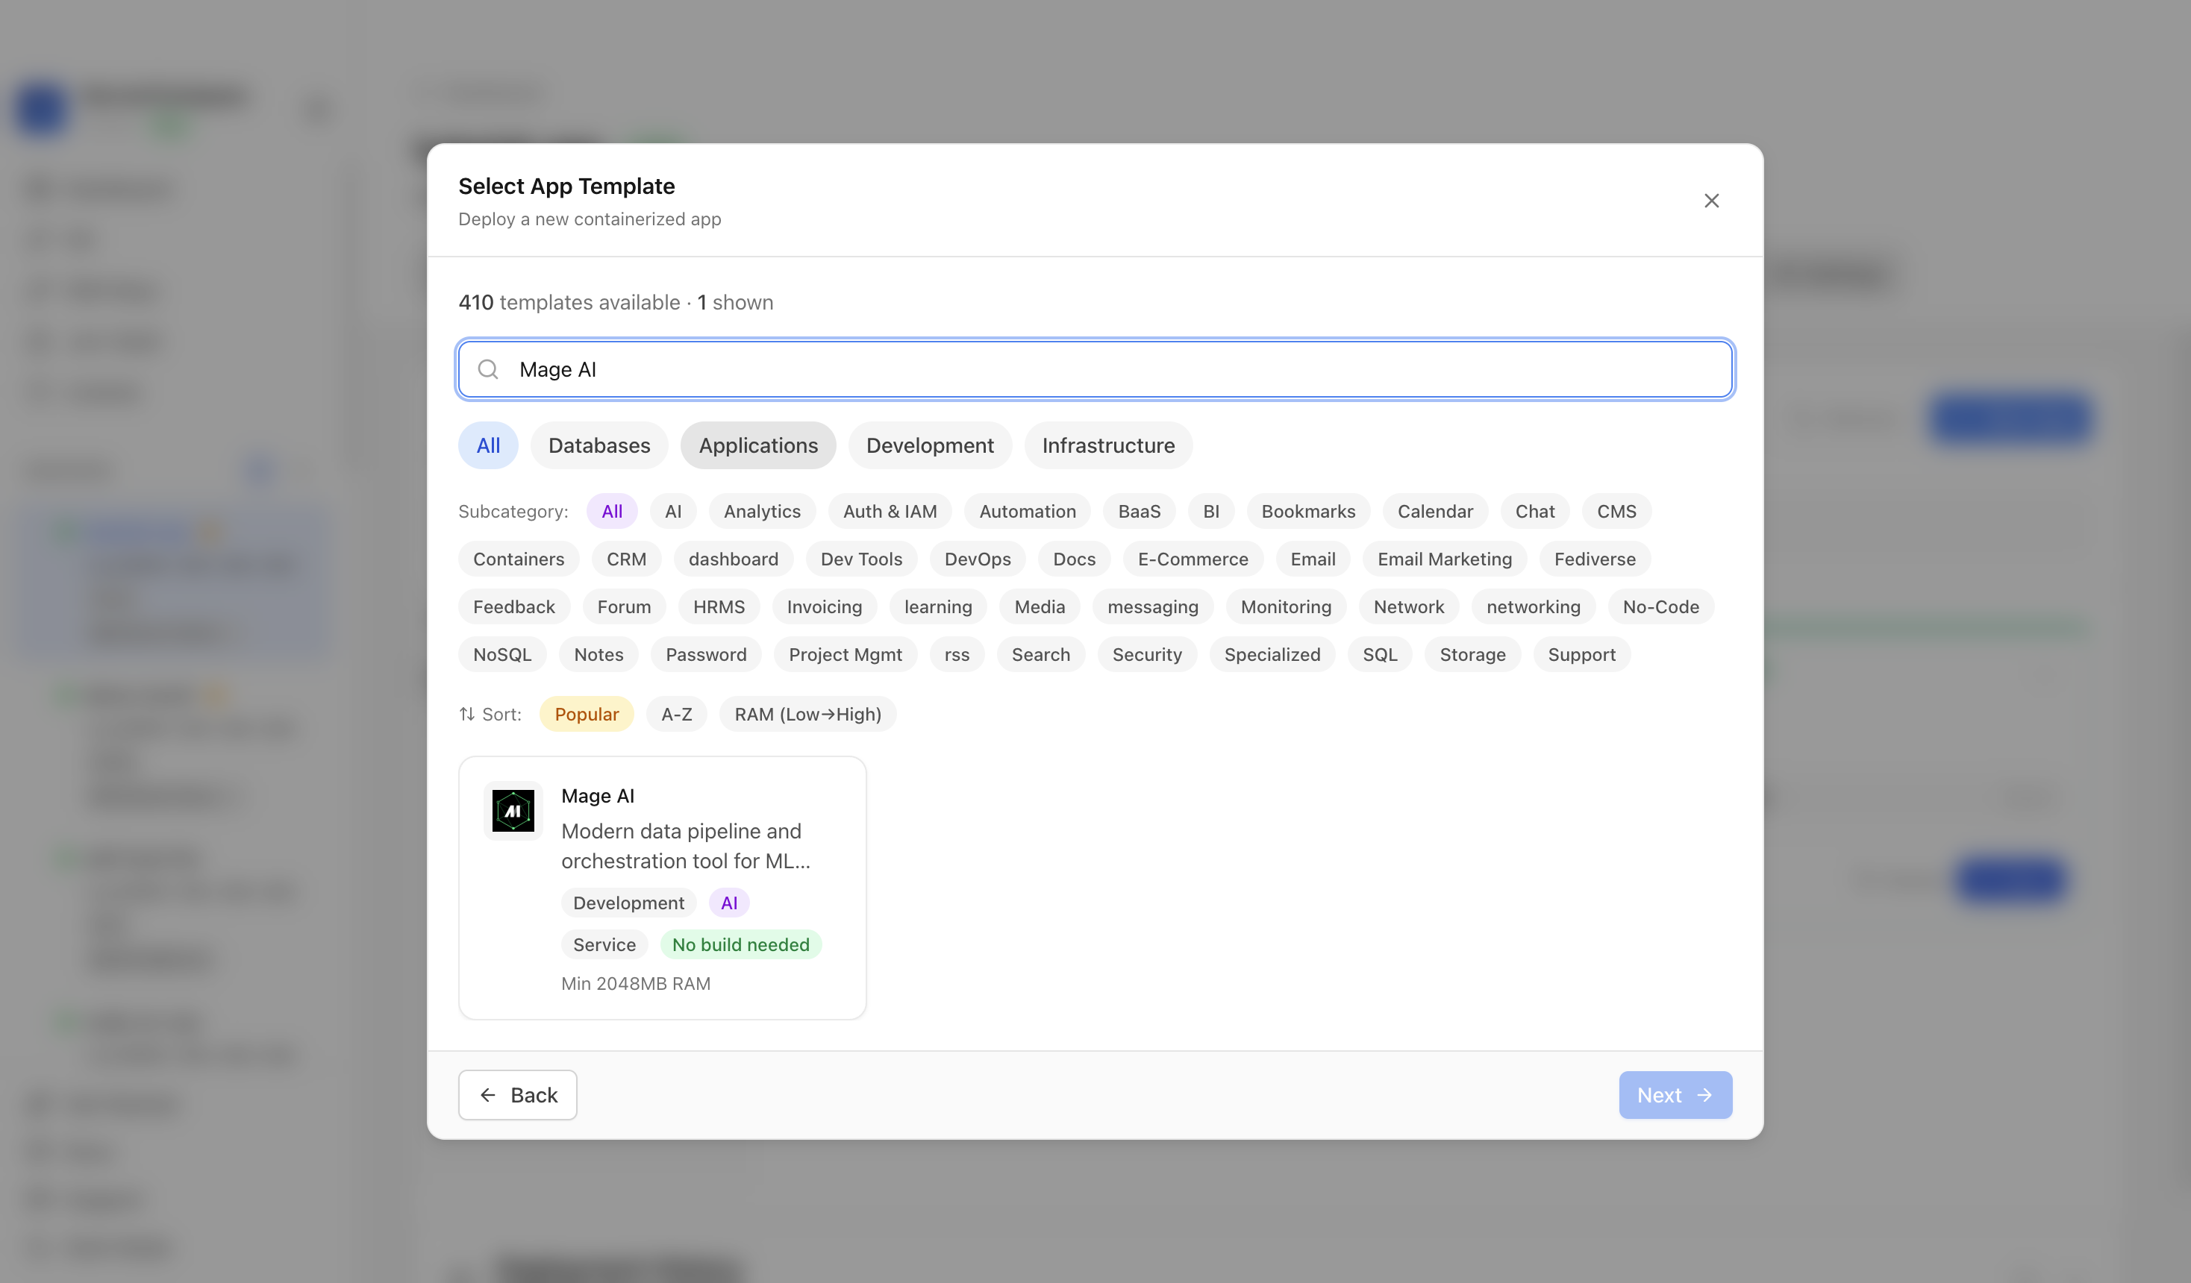Filter by Search subcategory
This screenshot has height=1283, width=2191.
tap(1041, 654)
